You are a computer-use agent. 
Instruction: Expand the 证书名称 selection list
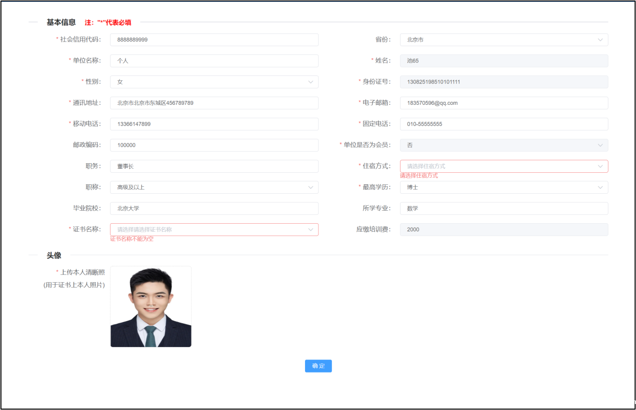tap(214, 229)
